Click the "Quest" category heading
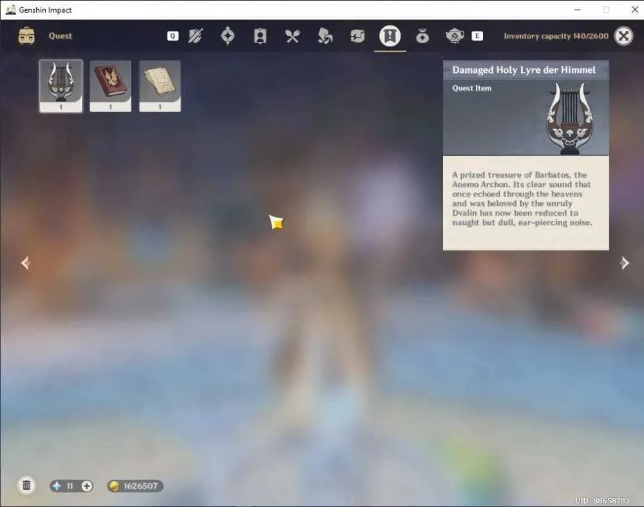 click(60, 36)
